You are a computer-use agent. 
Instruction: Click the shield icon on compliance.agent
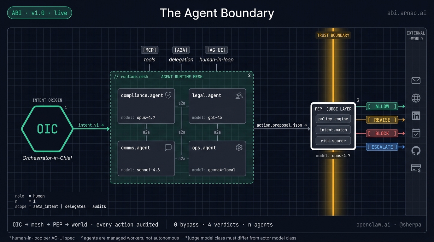168,95
